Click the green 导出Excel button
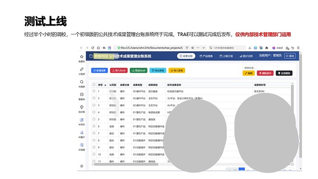The width and height of the screenshot is (318, 179). coord(139,71)
